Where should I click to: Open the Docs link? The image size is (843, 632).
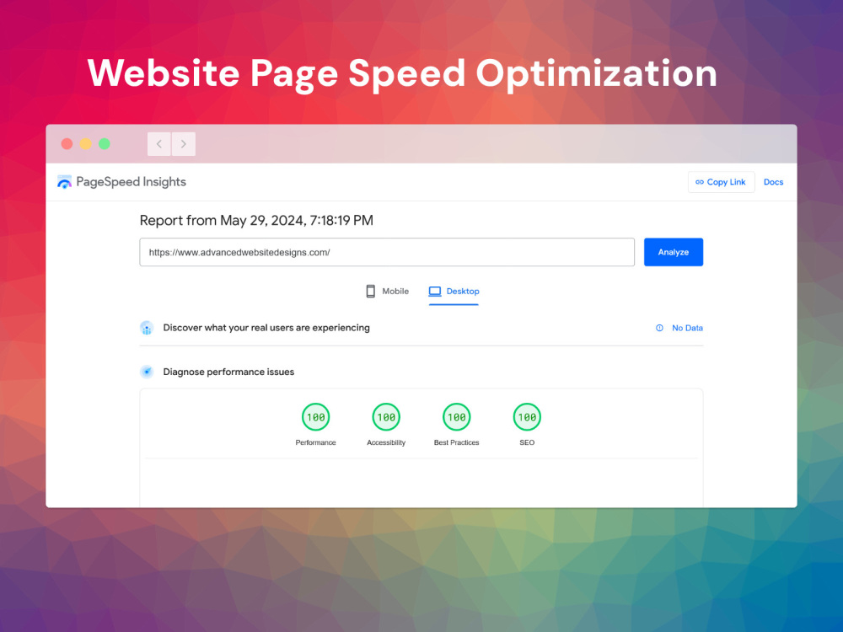coord(773,182)
